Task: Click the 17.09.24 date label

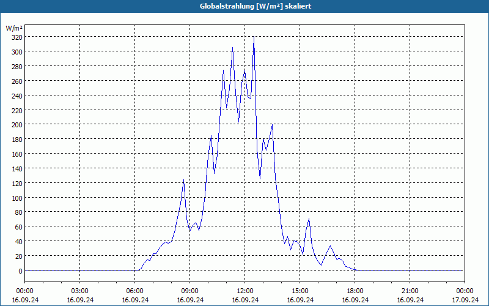Action: pos(465,300)
